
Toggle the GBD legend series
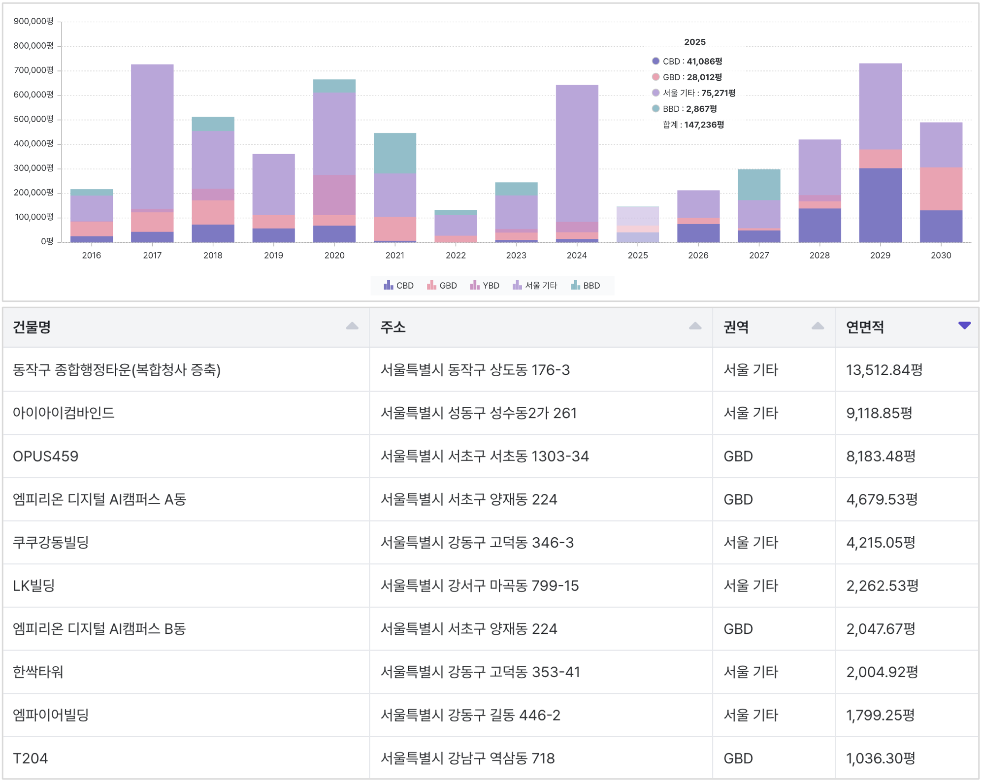pos(442,286)
